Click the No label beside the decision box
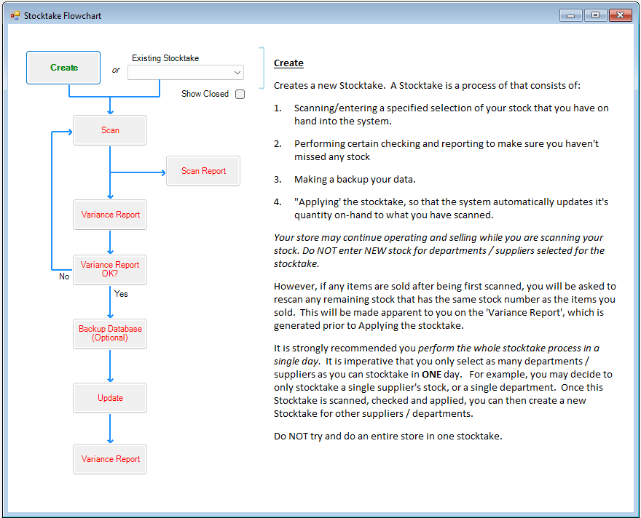 click(64, 276)
